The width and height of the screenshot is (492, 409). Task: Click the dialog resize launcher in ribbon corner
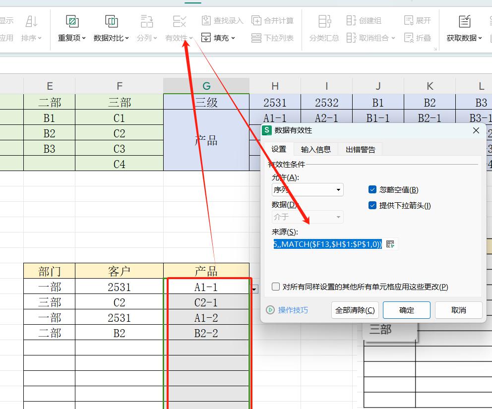435,49
